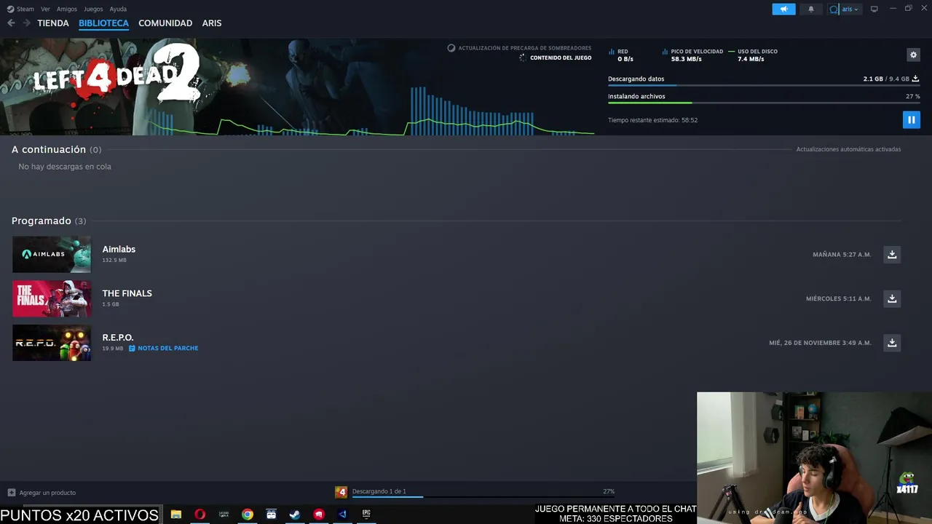Click download icon next to 9.4 GB
The height and width of the screenshot is (524, 932).
[x=915, y=79]
